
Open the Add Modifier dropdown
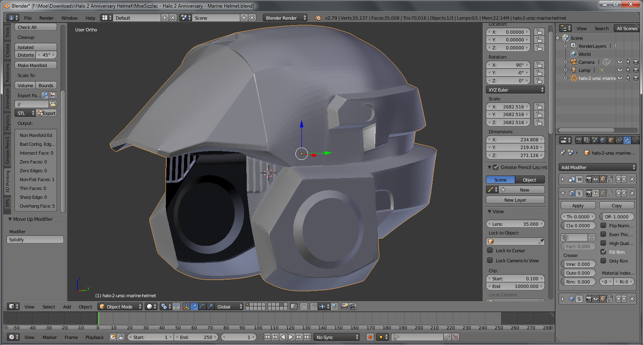pyautogui.click(x=597, y=167)
